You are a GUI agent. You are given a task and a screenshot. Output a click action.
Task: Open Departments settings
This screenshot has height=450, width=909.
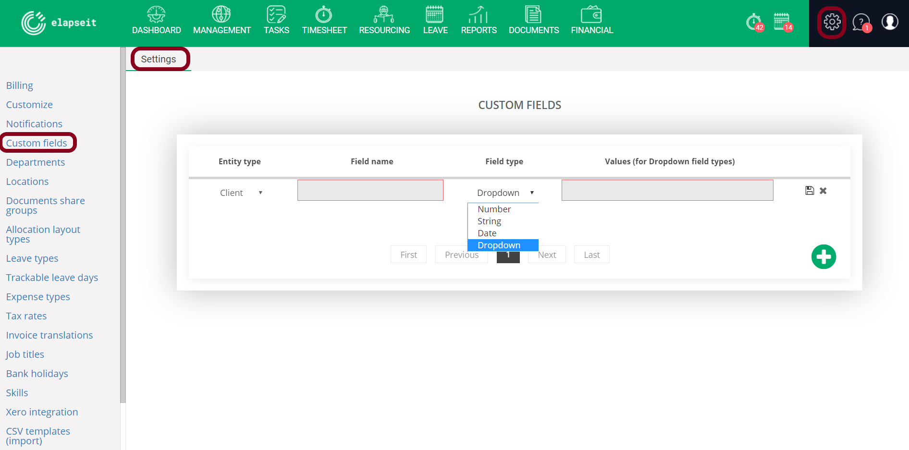(36, 162)
